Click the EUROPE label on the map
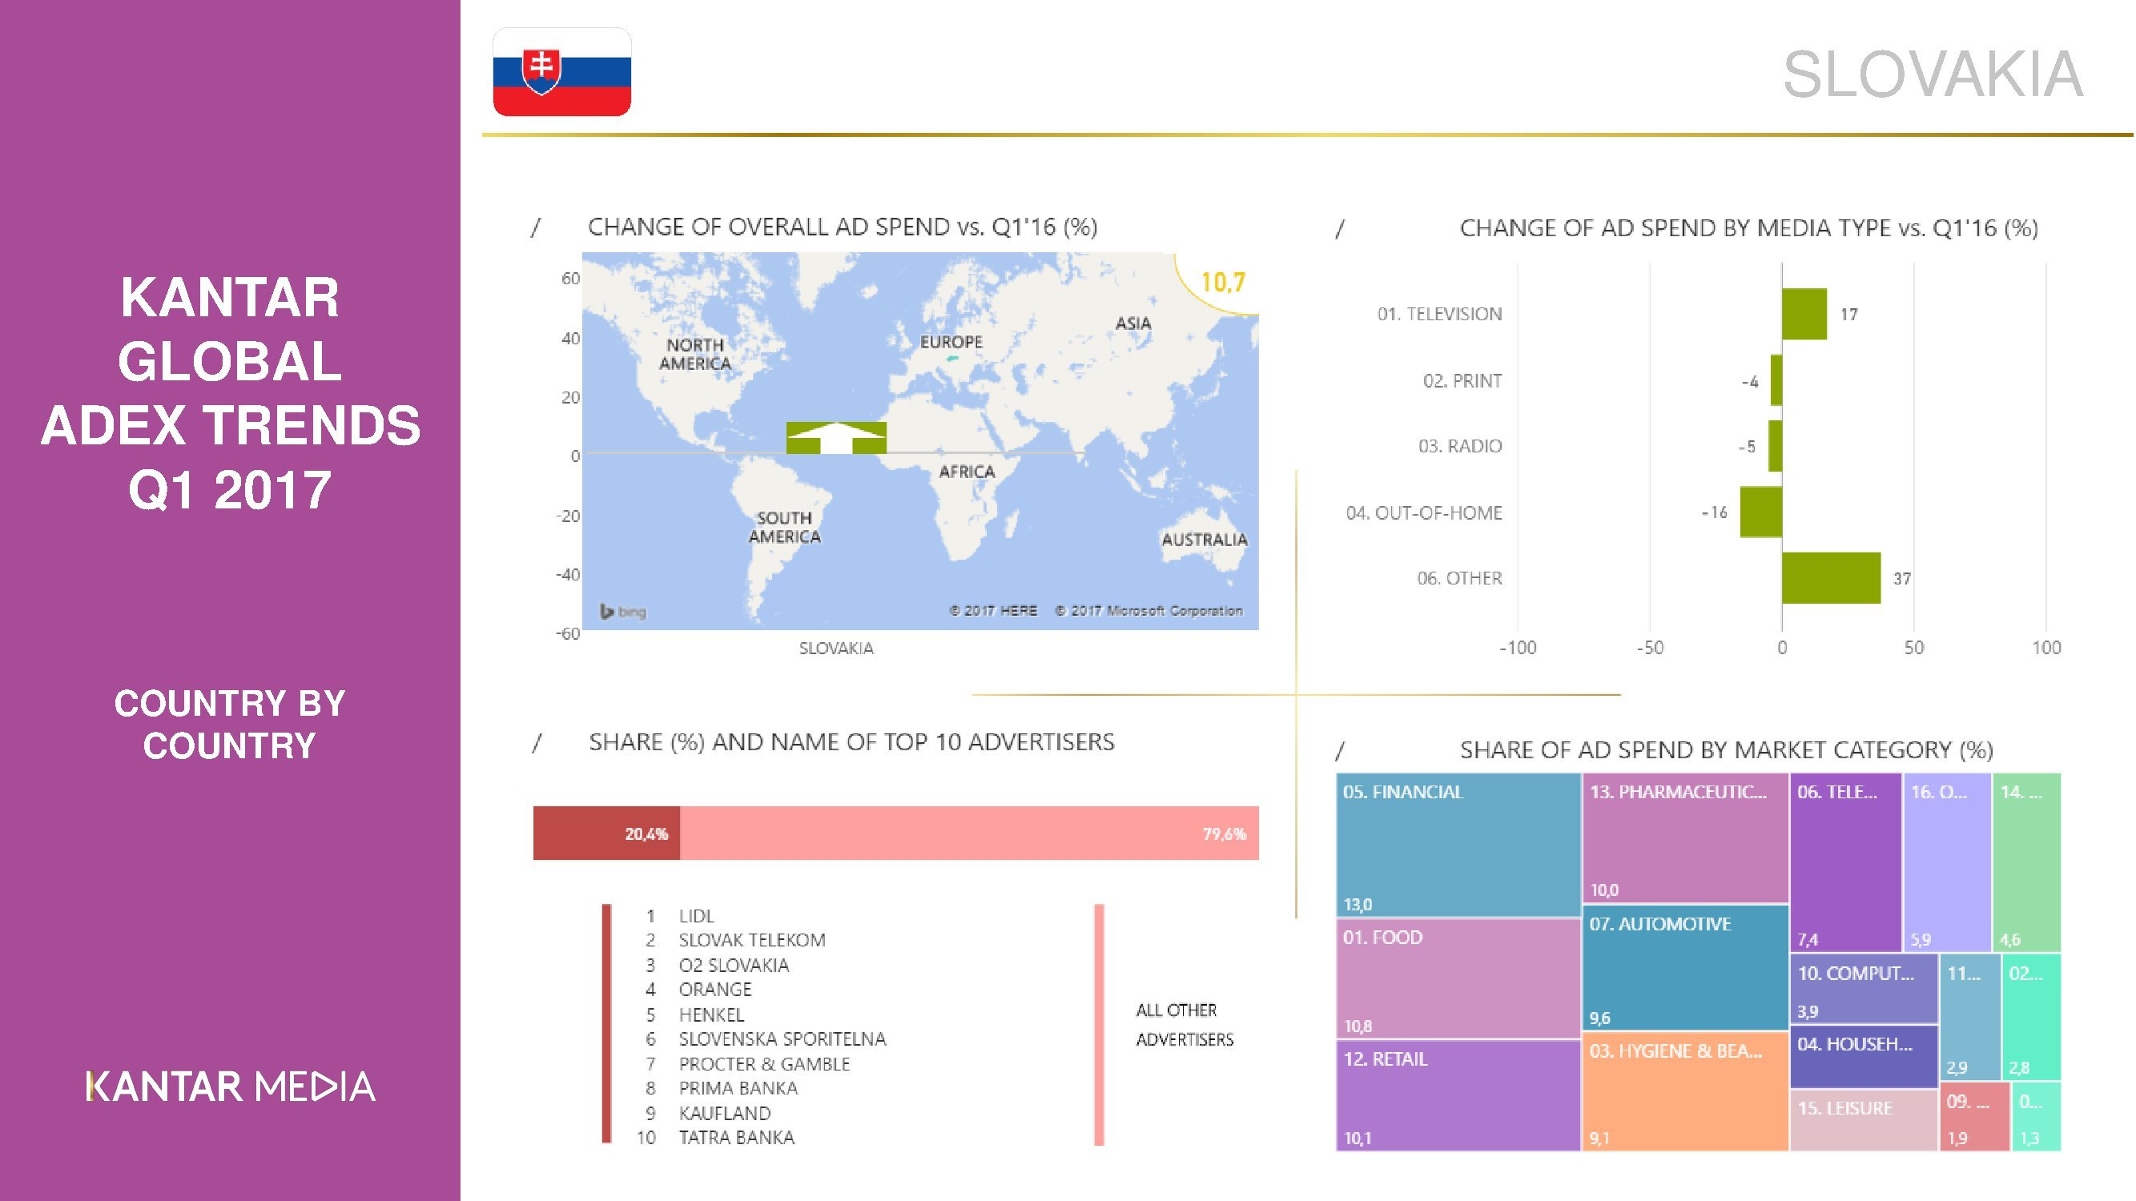 [951, 343]
